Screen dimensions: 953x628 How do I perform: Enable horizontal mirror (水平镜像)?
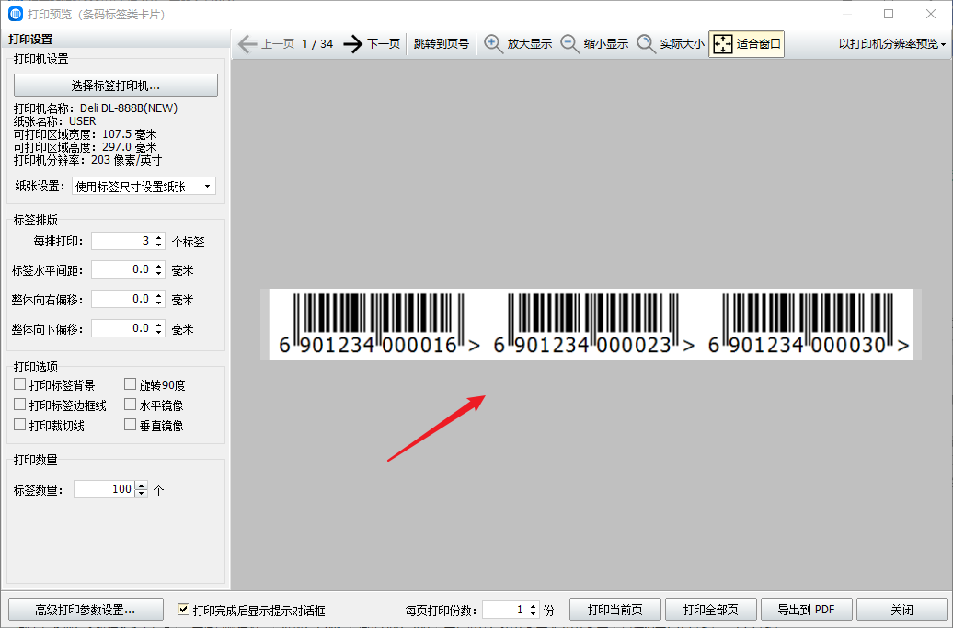[131, 405]
